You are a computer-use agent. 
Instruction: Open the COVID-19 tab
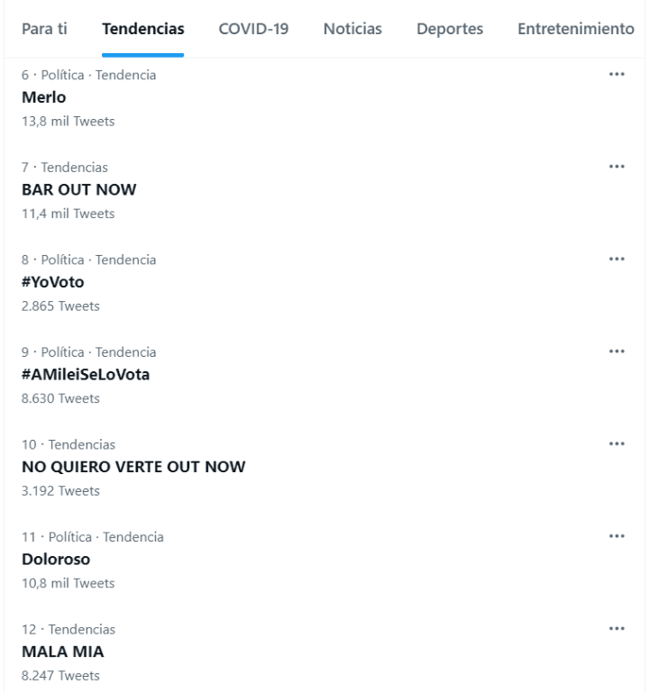(253, 30)
